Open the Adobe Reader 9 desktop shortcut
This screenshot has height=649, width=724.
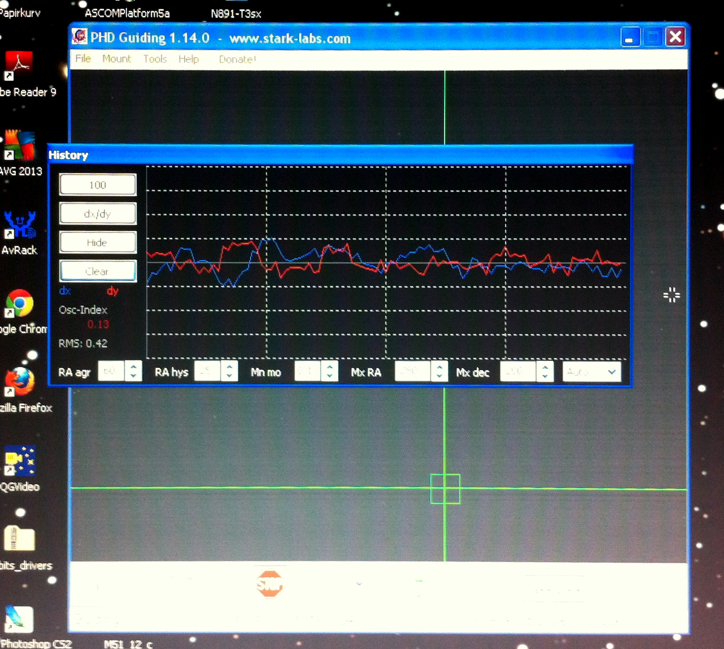(19, 65)
